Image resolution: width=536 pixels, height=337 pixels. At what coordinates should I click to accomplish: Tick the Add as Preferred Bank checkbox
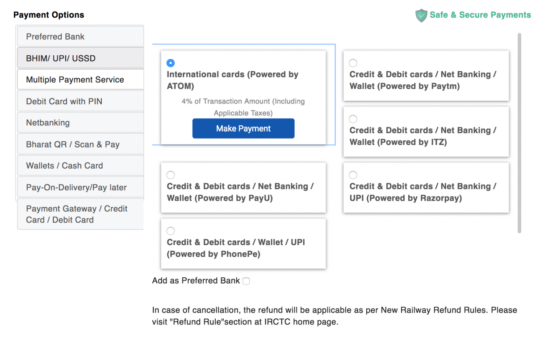246,281
